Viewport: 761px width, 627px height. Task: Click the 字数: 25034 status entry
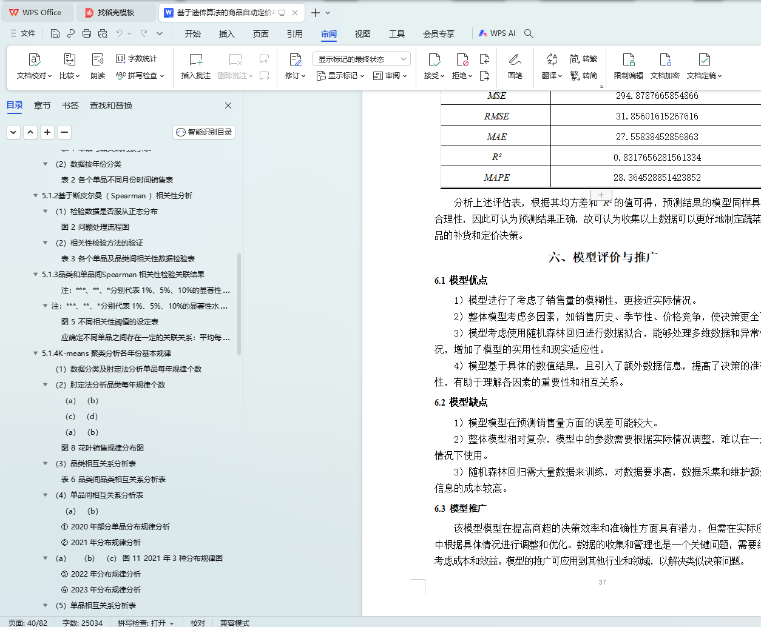point(83,623)
